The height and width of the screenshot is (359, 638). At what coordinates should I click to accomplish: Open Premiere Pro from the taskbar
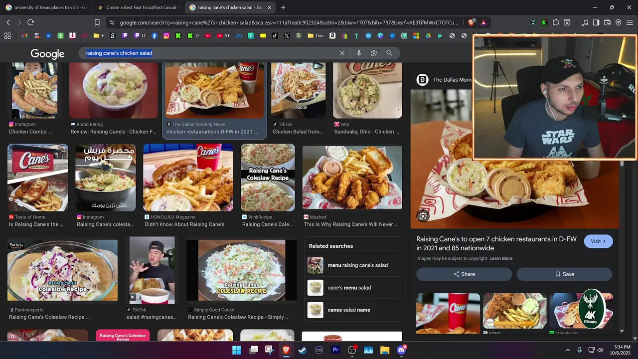tap(335, 350)
